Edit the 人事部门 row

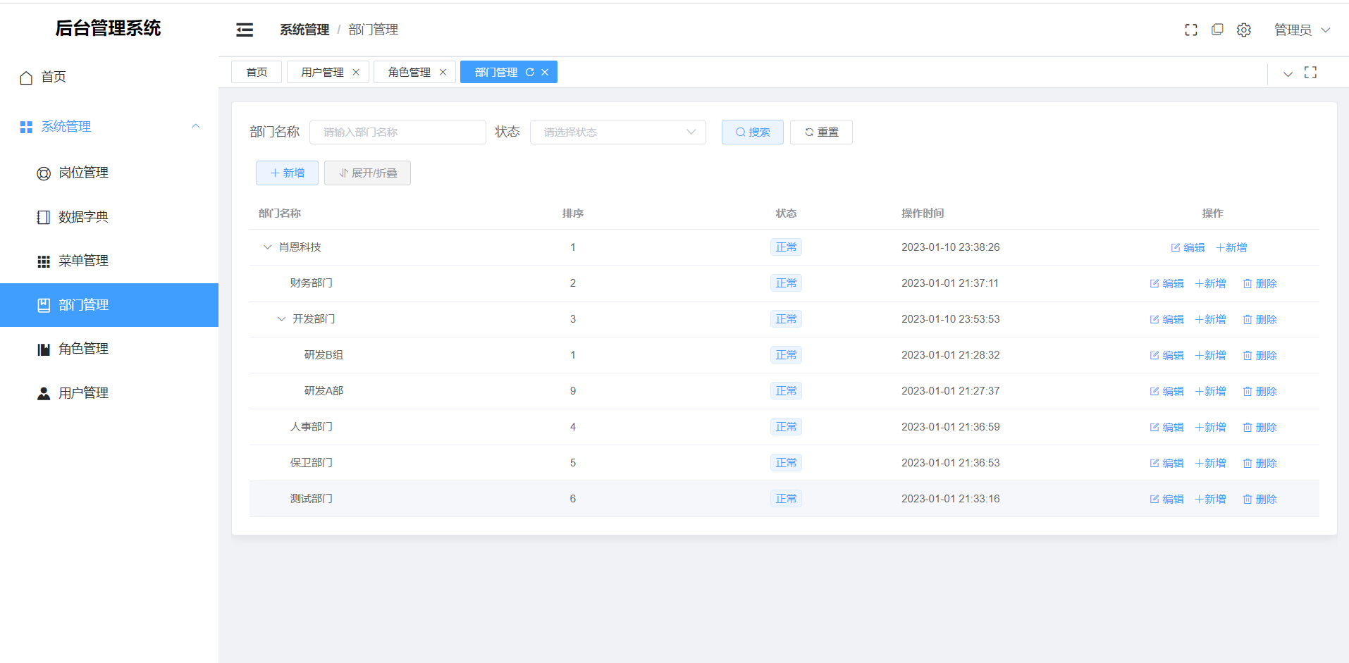pyautogui.click(x=1166, y=427)
